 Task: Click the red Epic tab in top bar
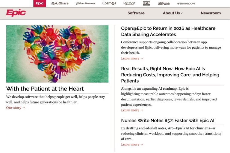[x=40, y=3]
